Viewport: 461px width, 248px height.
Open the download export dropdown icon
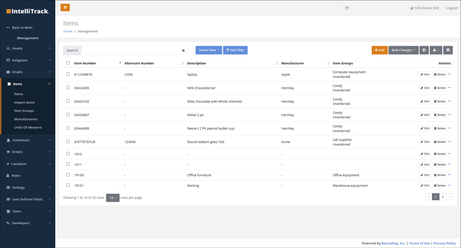(x=436, y=50)
